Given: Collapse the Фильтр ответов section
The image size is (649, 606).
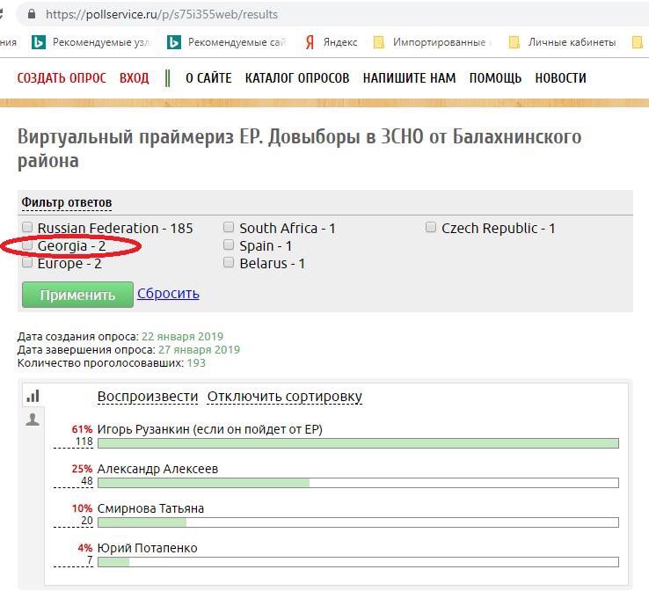Looking at the screenshot, I should (x=67, y=202).
